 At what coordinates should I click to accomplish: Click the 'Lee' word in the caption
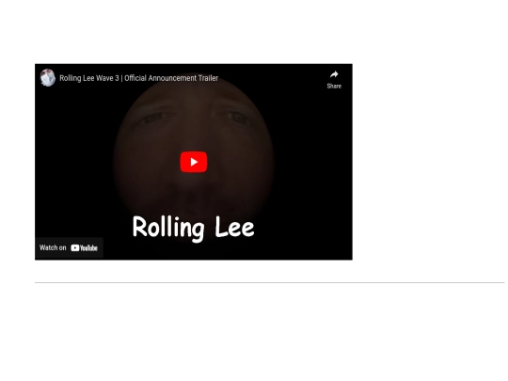[234, 227]
